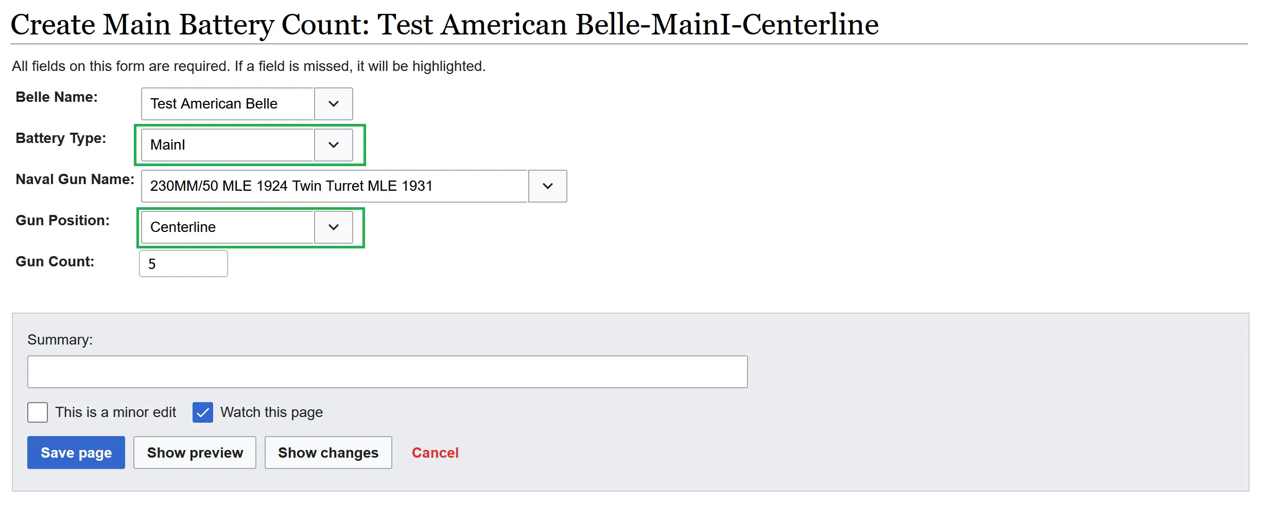Click the "Watch this page" label text
This screenshot has width=1266, height=506.
271,412
